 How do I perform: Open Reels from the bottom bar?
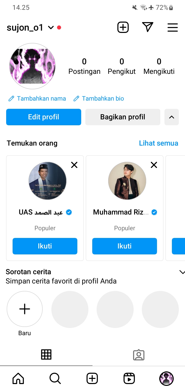(x=129, y=378)
